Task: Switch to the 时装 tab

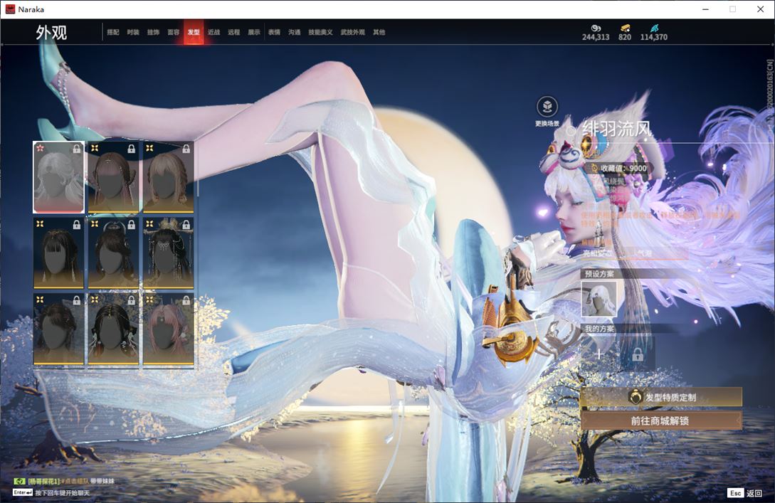Action: pos(133,32)
